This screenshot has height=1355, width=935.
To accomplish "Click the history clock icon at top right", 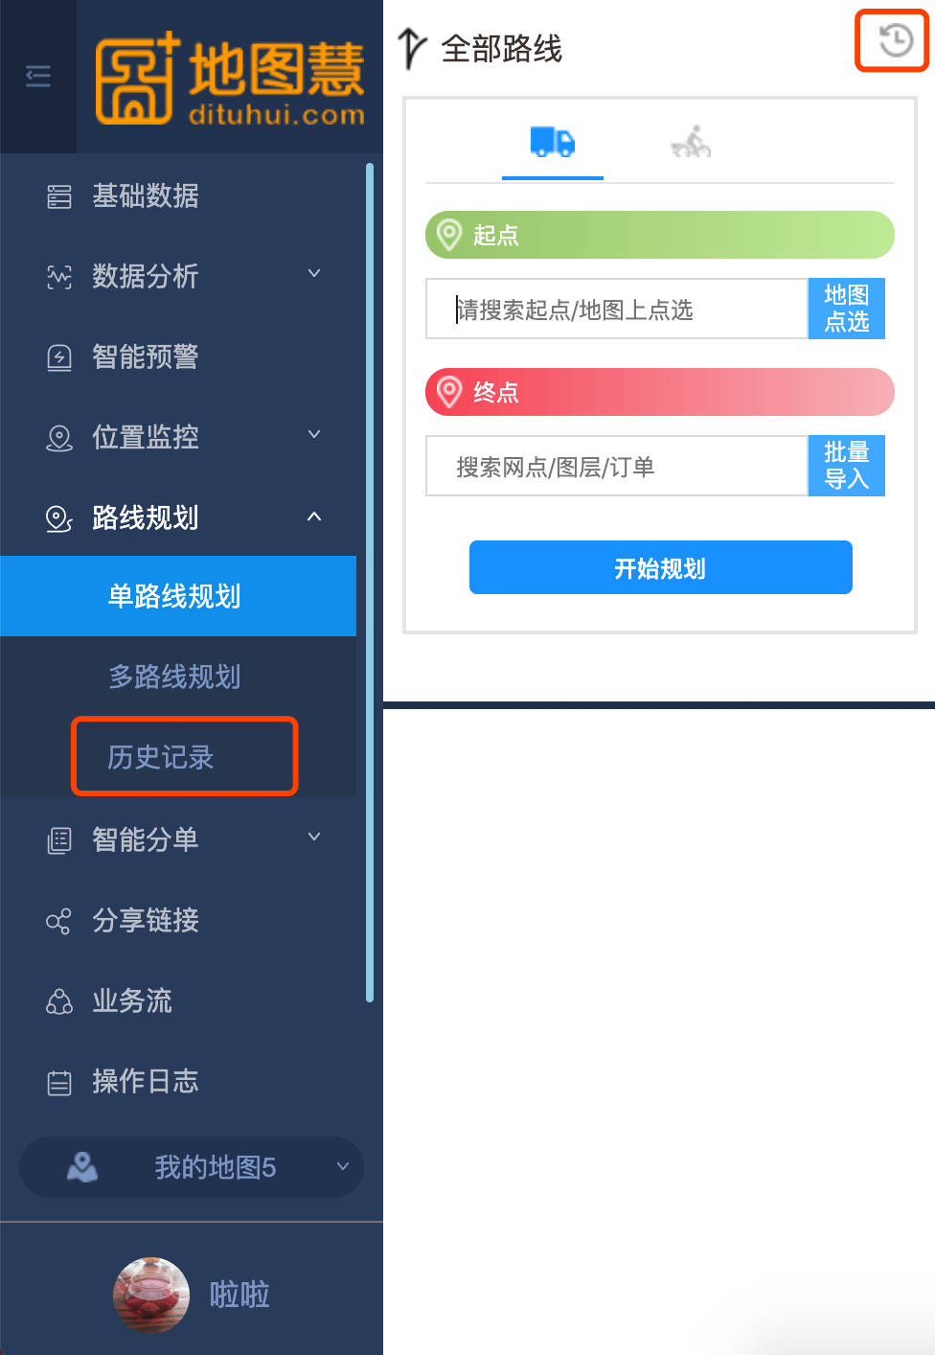I will point(896,40).
